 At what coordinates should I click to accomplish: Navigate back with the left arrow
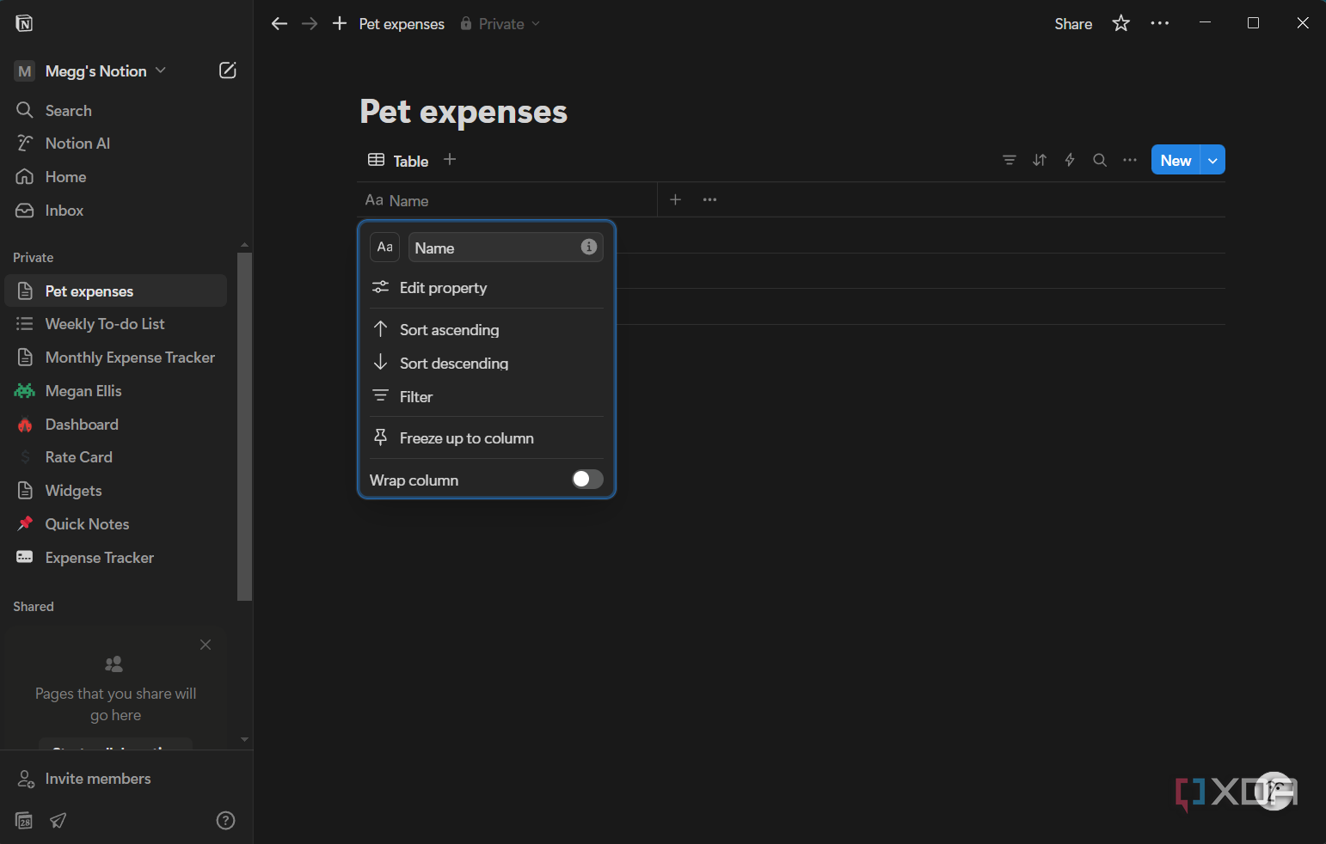pos(279,24)
